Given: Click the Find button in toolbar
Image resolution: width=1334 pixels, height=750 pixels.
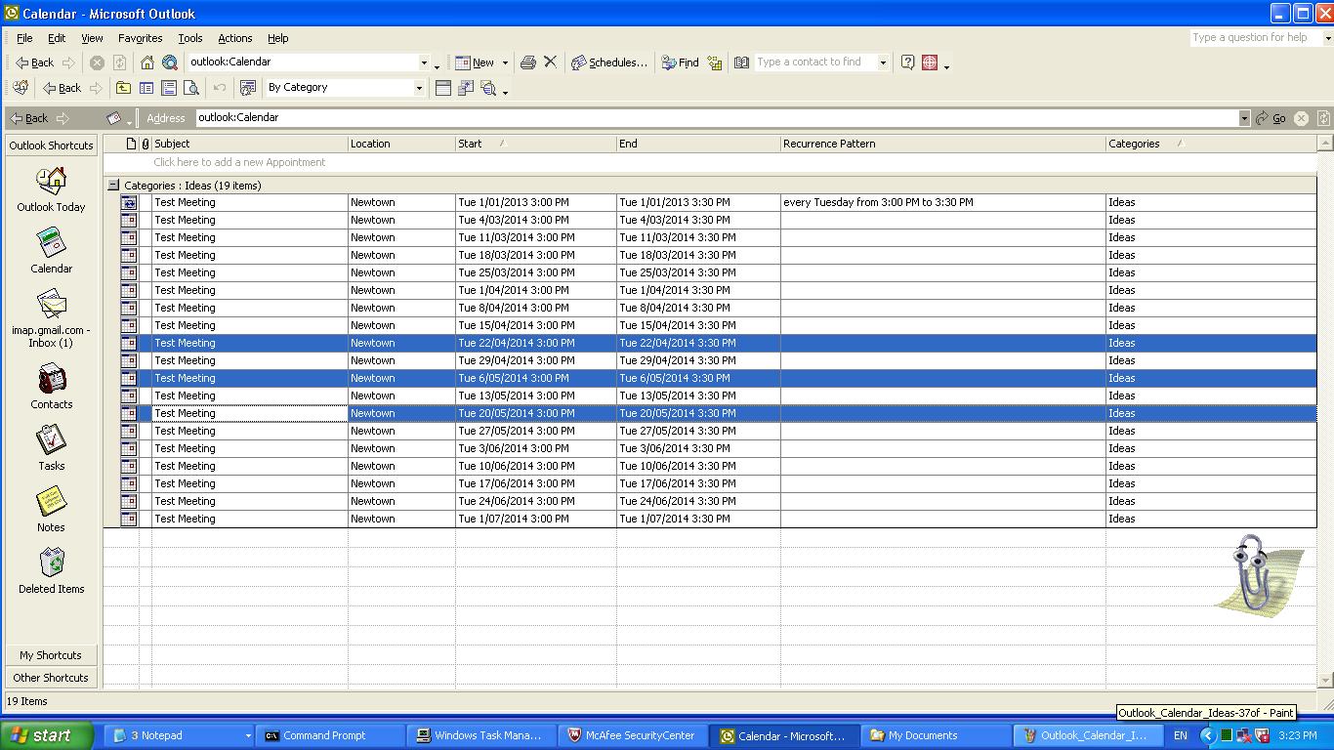Looking at the screenshot, I should (x=680, y=62).
